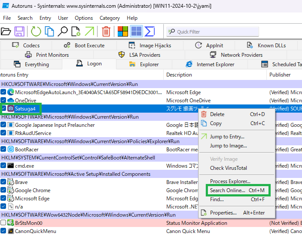
Task: Open the Help menu
Action: click(132, 18)
